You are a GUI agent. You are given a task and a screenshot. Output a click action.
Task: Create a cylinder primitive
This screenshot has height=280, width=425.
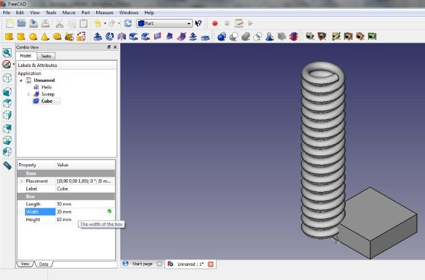point(21,37)
